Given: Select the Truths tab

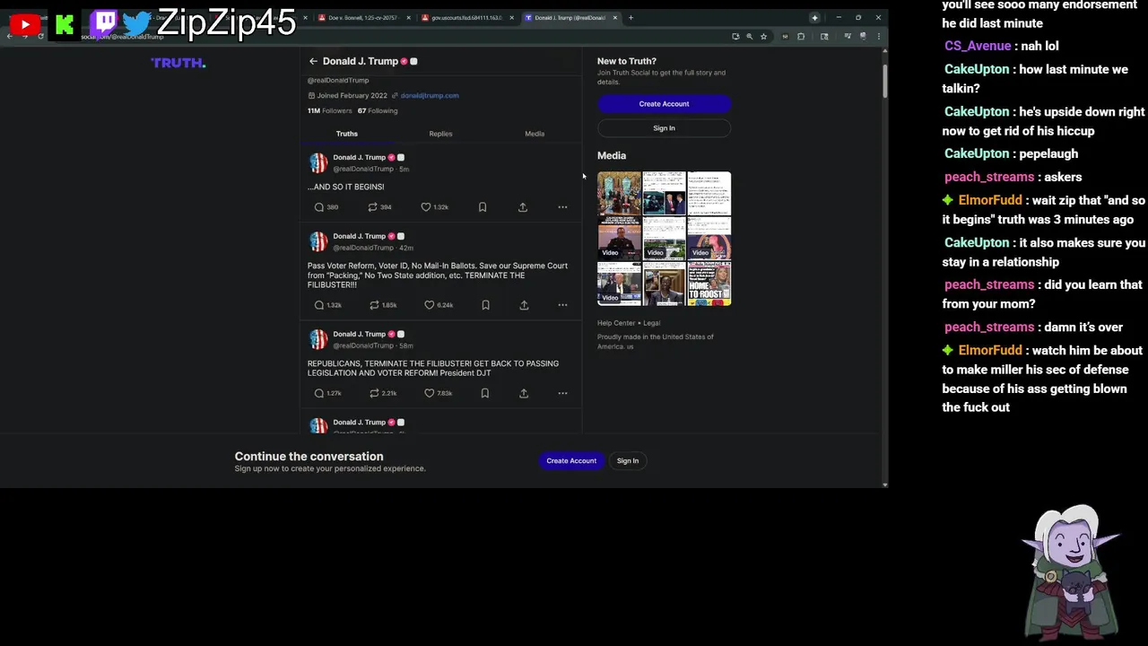Looking at the screenshot, I should pyautogui.click(x=346, y=134).
